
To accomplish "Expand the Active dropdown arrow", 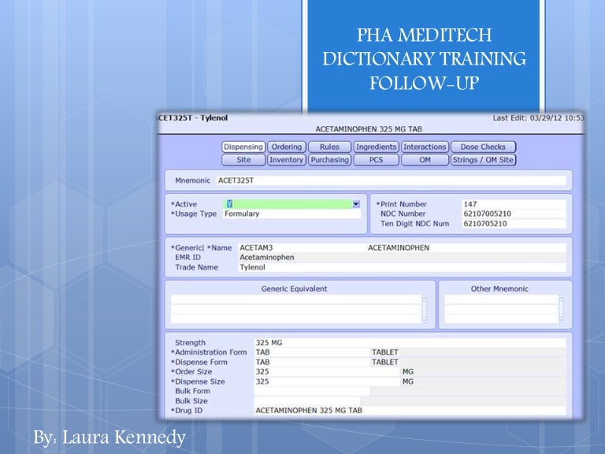I will 356,204.
